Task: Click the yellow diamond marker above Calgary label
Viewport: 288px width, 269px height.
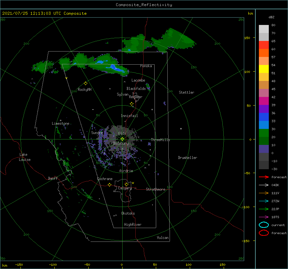Action: point(126,184)
